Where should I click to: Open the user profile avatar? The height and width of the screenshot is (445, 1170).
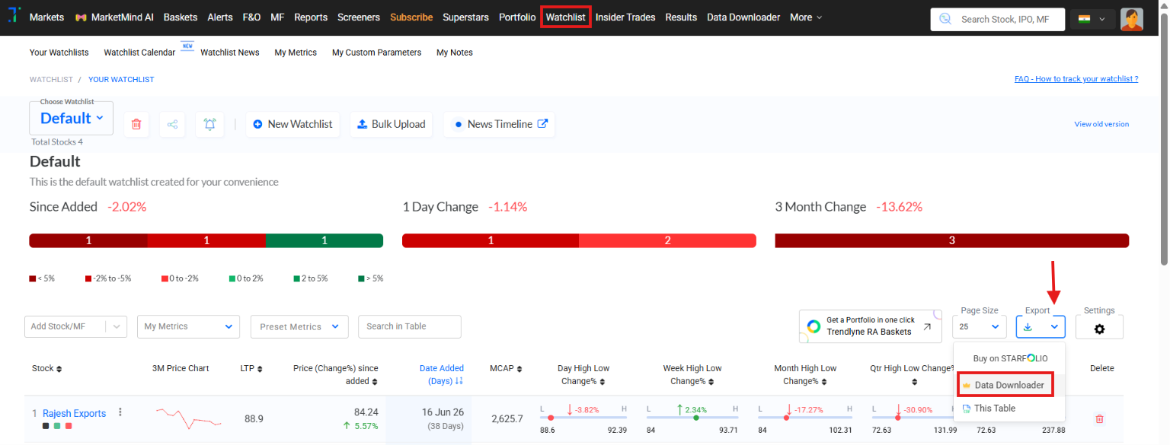click(1131, 19)
